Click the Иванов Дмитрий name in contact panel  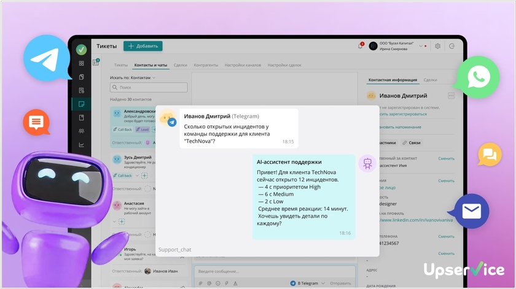(x=403, y=96)
